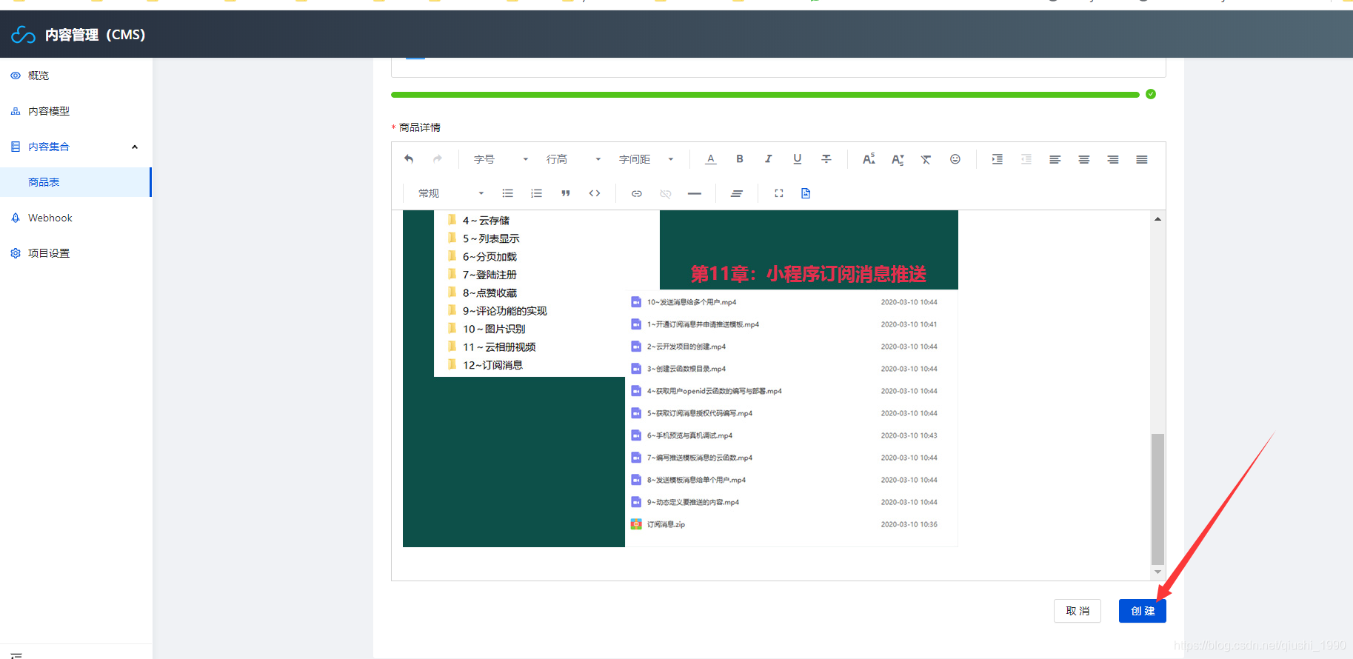
Task: Toggle bold formatting
Action: 739,159
